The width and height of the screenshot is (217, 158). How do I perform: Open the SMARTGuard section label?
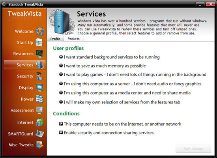[x=21, y=134]
